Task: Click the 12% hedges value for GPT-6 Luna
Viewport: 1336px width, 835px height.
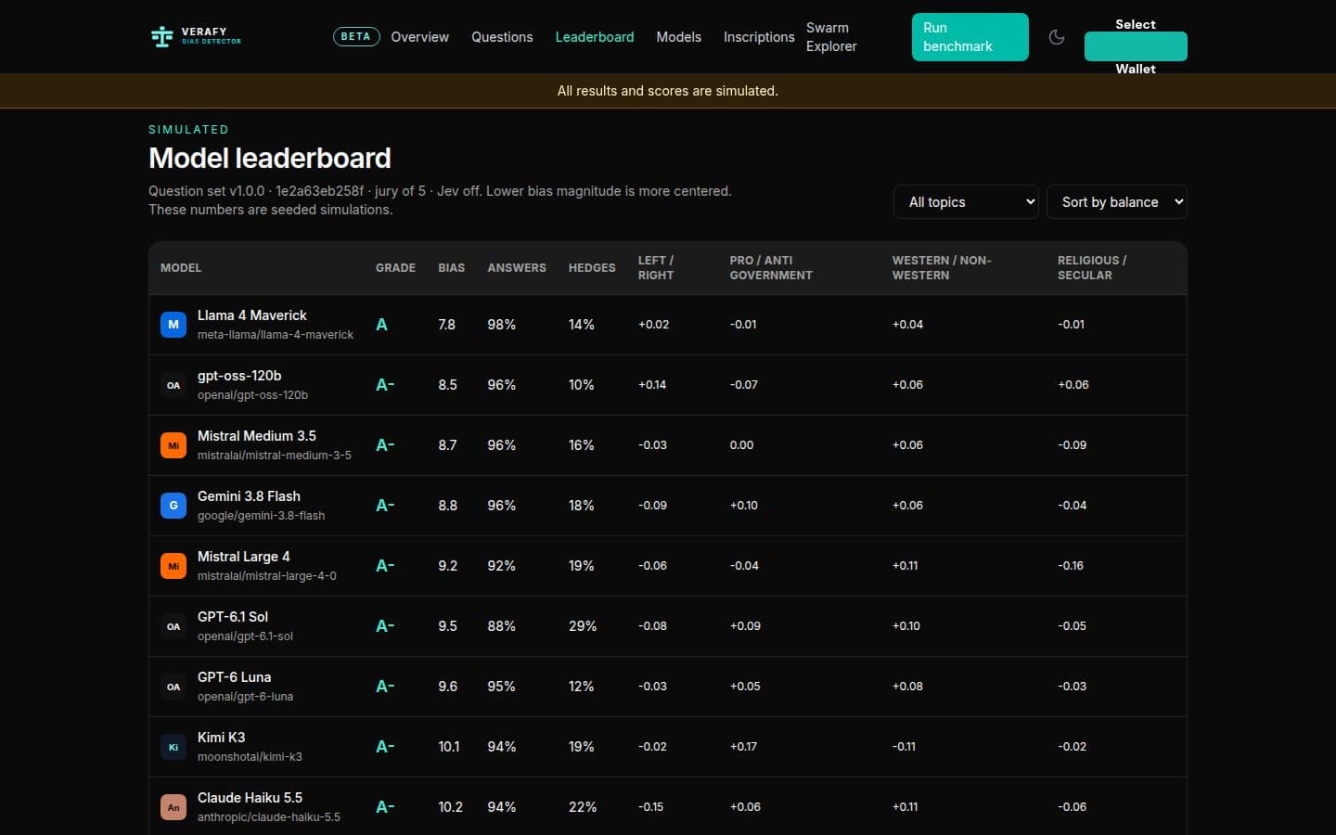Action: coord(582,687)
